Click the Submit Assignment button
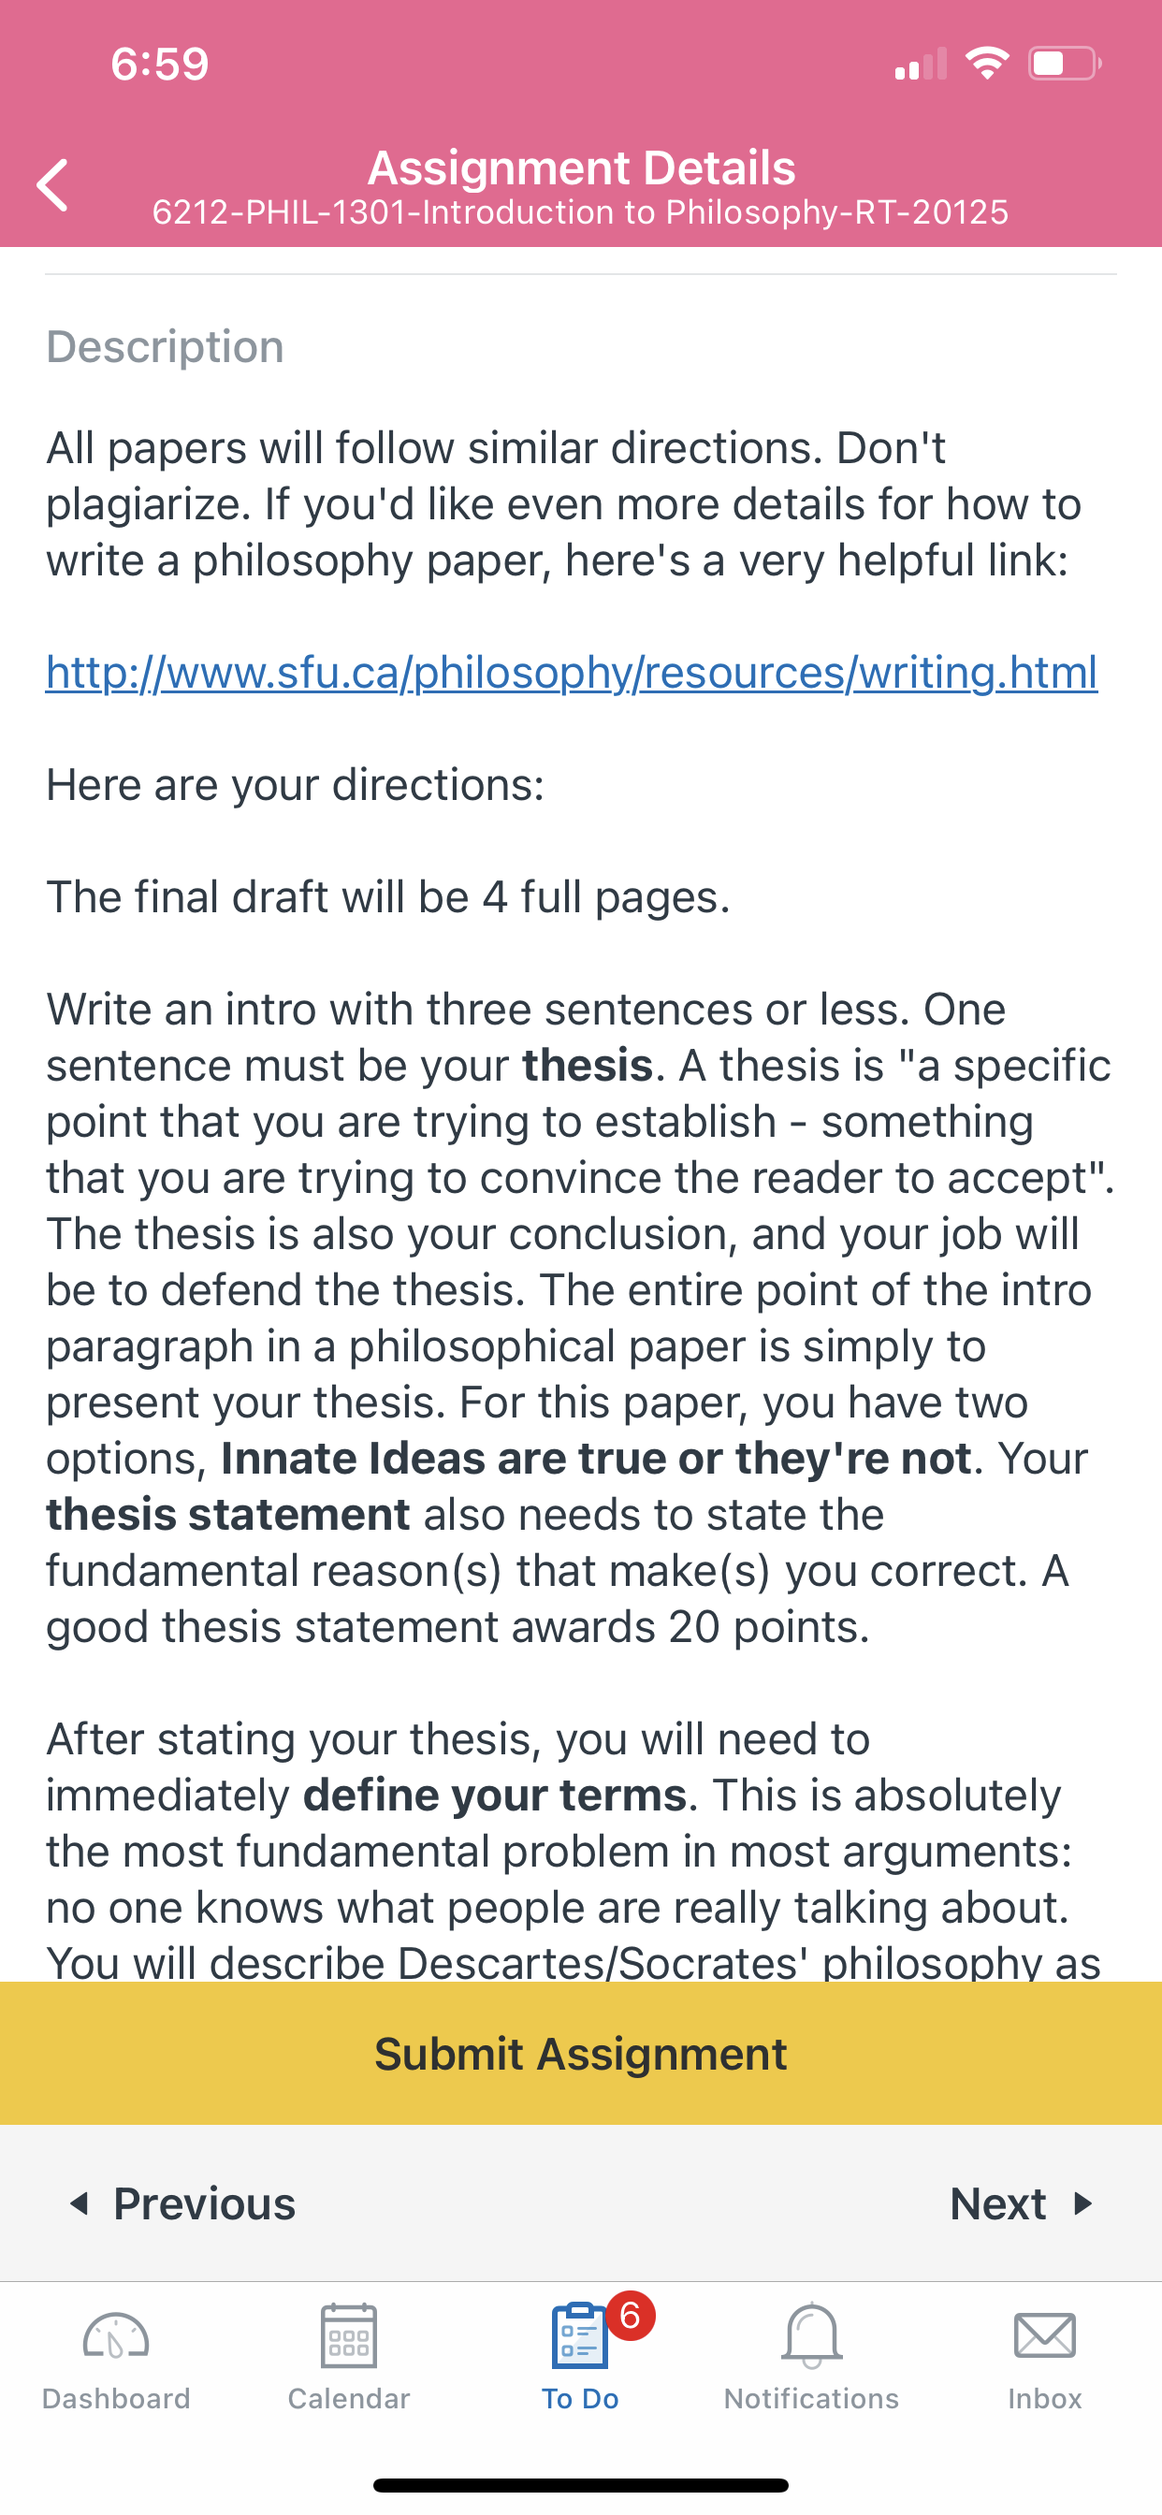Viewport: 1162px width, 2515px height. click(x=581, y=2053)
